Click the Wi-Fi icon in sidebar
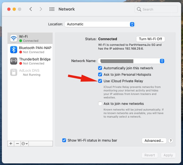Screen dimensions: 183x165 pos(14,38)
